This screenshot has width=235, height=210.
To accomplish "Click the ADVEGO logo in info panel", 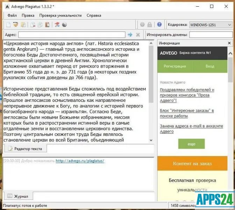I will [x=169, y=53].
